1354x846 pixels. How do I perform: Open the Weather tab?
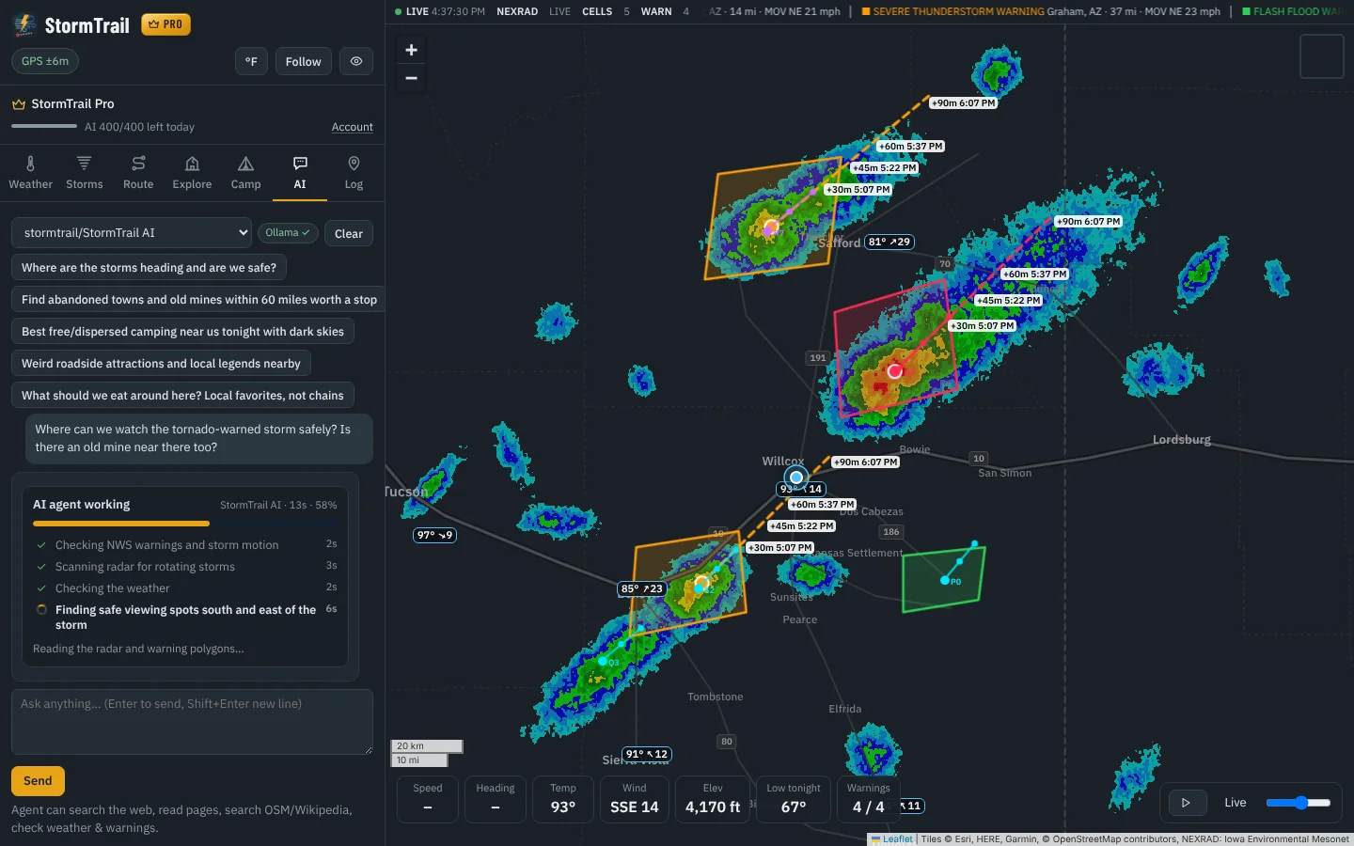31,173
